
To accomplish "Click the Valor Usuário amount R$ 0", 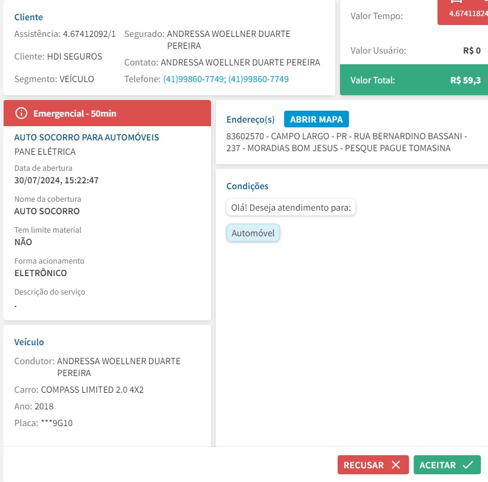I will point(472,51).
